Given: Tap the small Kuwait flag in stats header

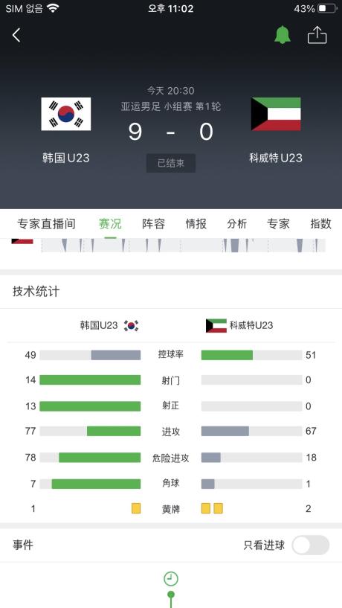Looking at the screenshot, I should 216,326.
